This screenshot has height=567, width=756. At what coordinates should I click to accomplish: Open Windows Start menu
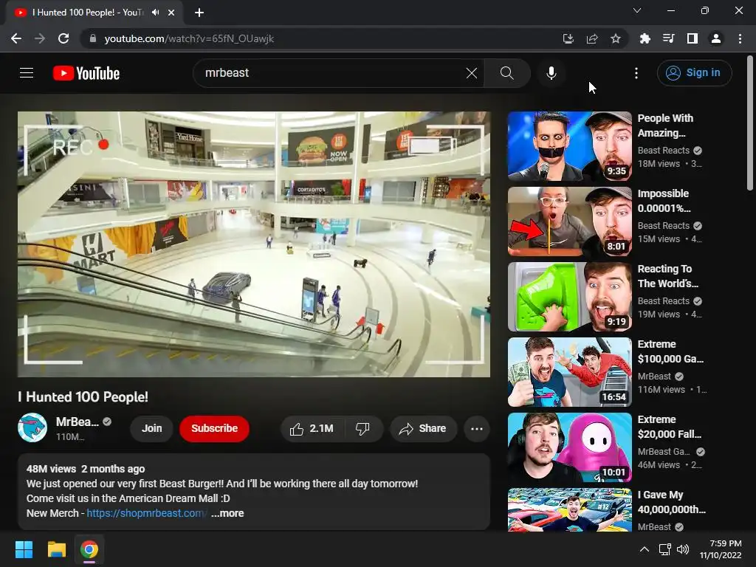(x=24, y=549)
